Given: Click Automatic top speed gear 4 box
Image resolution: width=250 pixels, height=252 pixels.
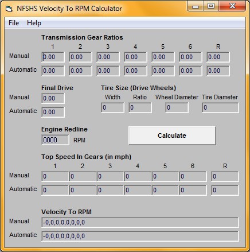Looking at the screenshot, I should (x=138, y=190).
